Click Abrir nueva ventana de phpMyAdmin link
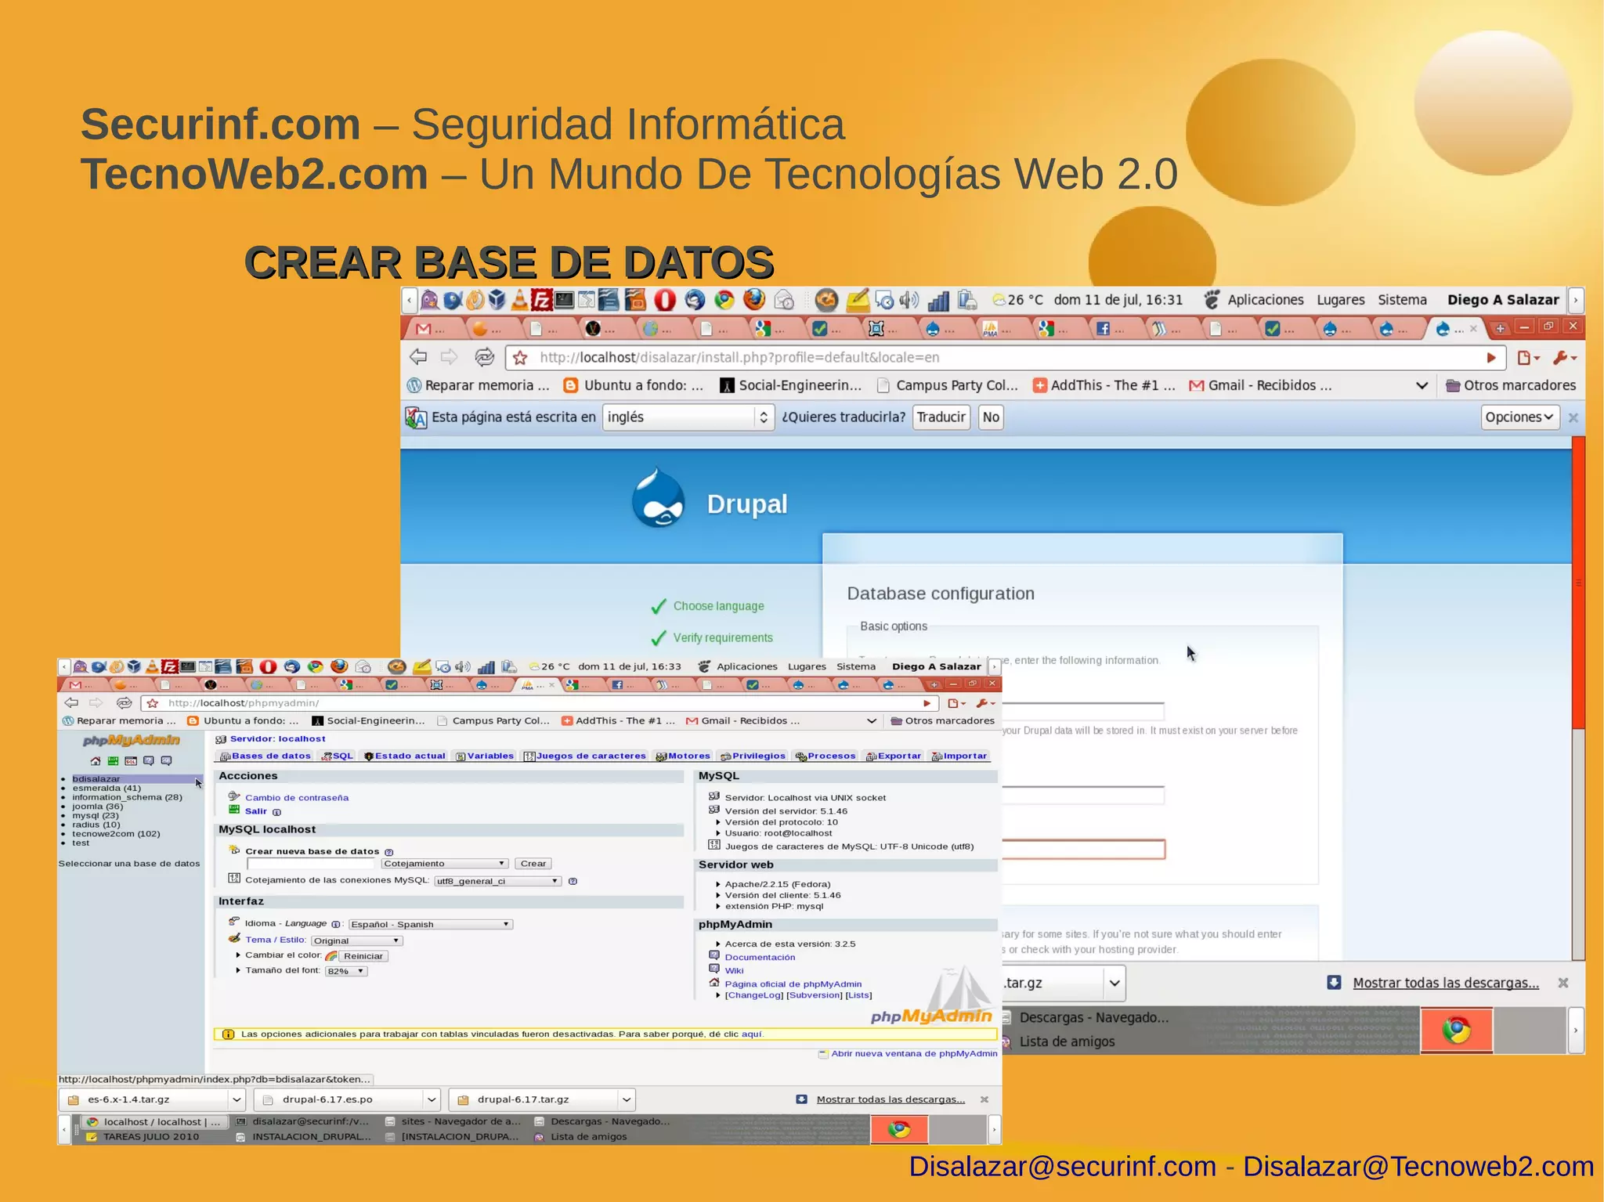This screenshot has width=1604, height=1202. pos(914,1054)
